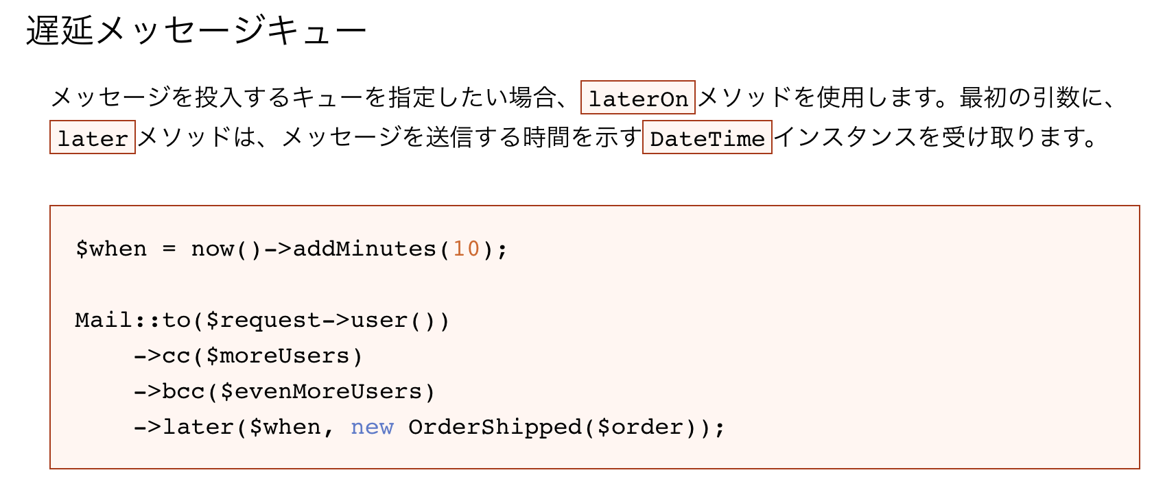The height and width of the screenshot is (503, 1176).
Task: Click the DateTime inline code
Action: 707,138
